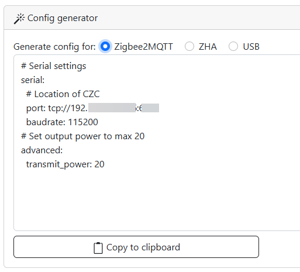This screenshot has width=300, height=272.
Task: Place cursor on '# Serial settings' line
Action: point(54,66)
